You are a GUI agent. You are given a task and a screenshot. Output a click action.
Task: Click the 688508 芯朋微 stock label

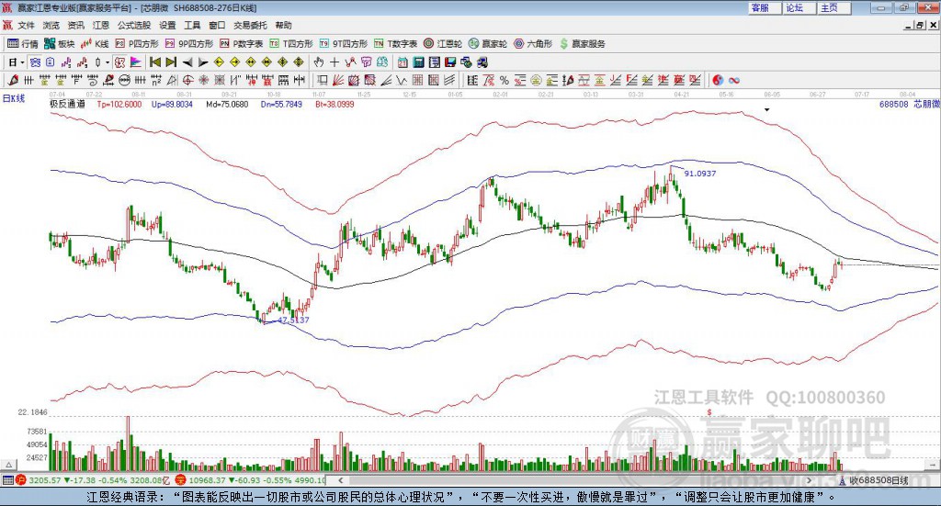tap(910, 105)
